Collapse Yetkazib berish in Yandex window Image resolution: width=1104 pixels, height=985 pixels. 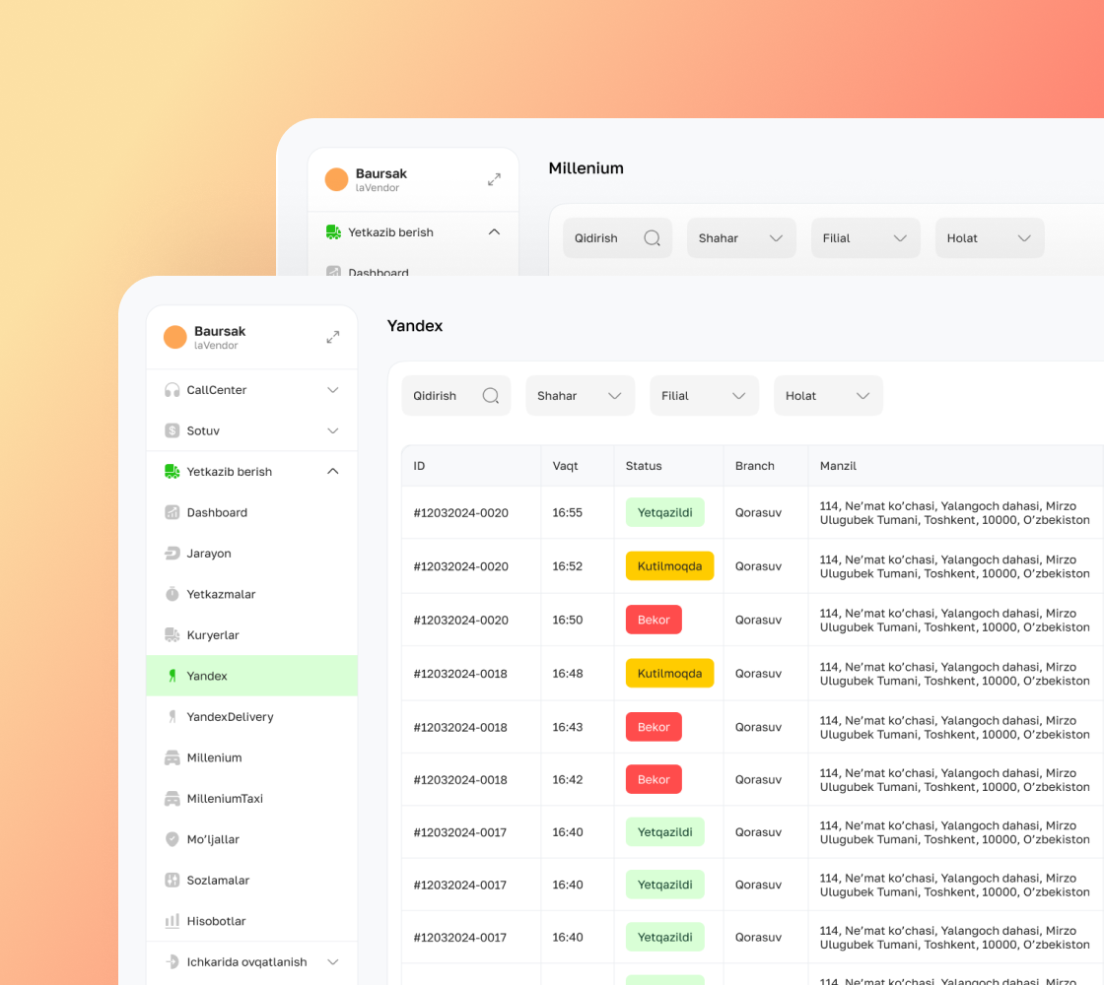click(x=333, y=472)
